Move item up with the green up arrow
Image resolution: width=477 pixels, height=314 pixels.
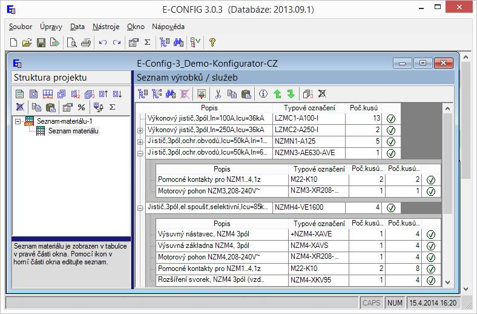pos(277,94)
